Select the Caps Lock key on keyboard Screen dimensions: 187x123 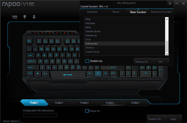pyautogui.click(x=31, y=61)
